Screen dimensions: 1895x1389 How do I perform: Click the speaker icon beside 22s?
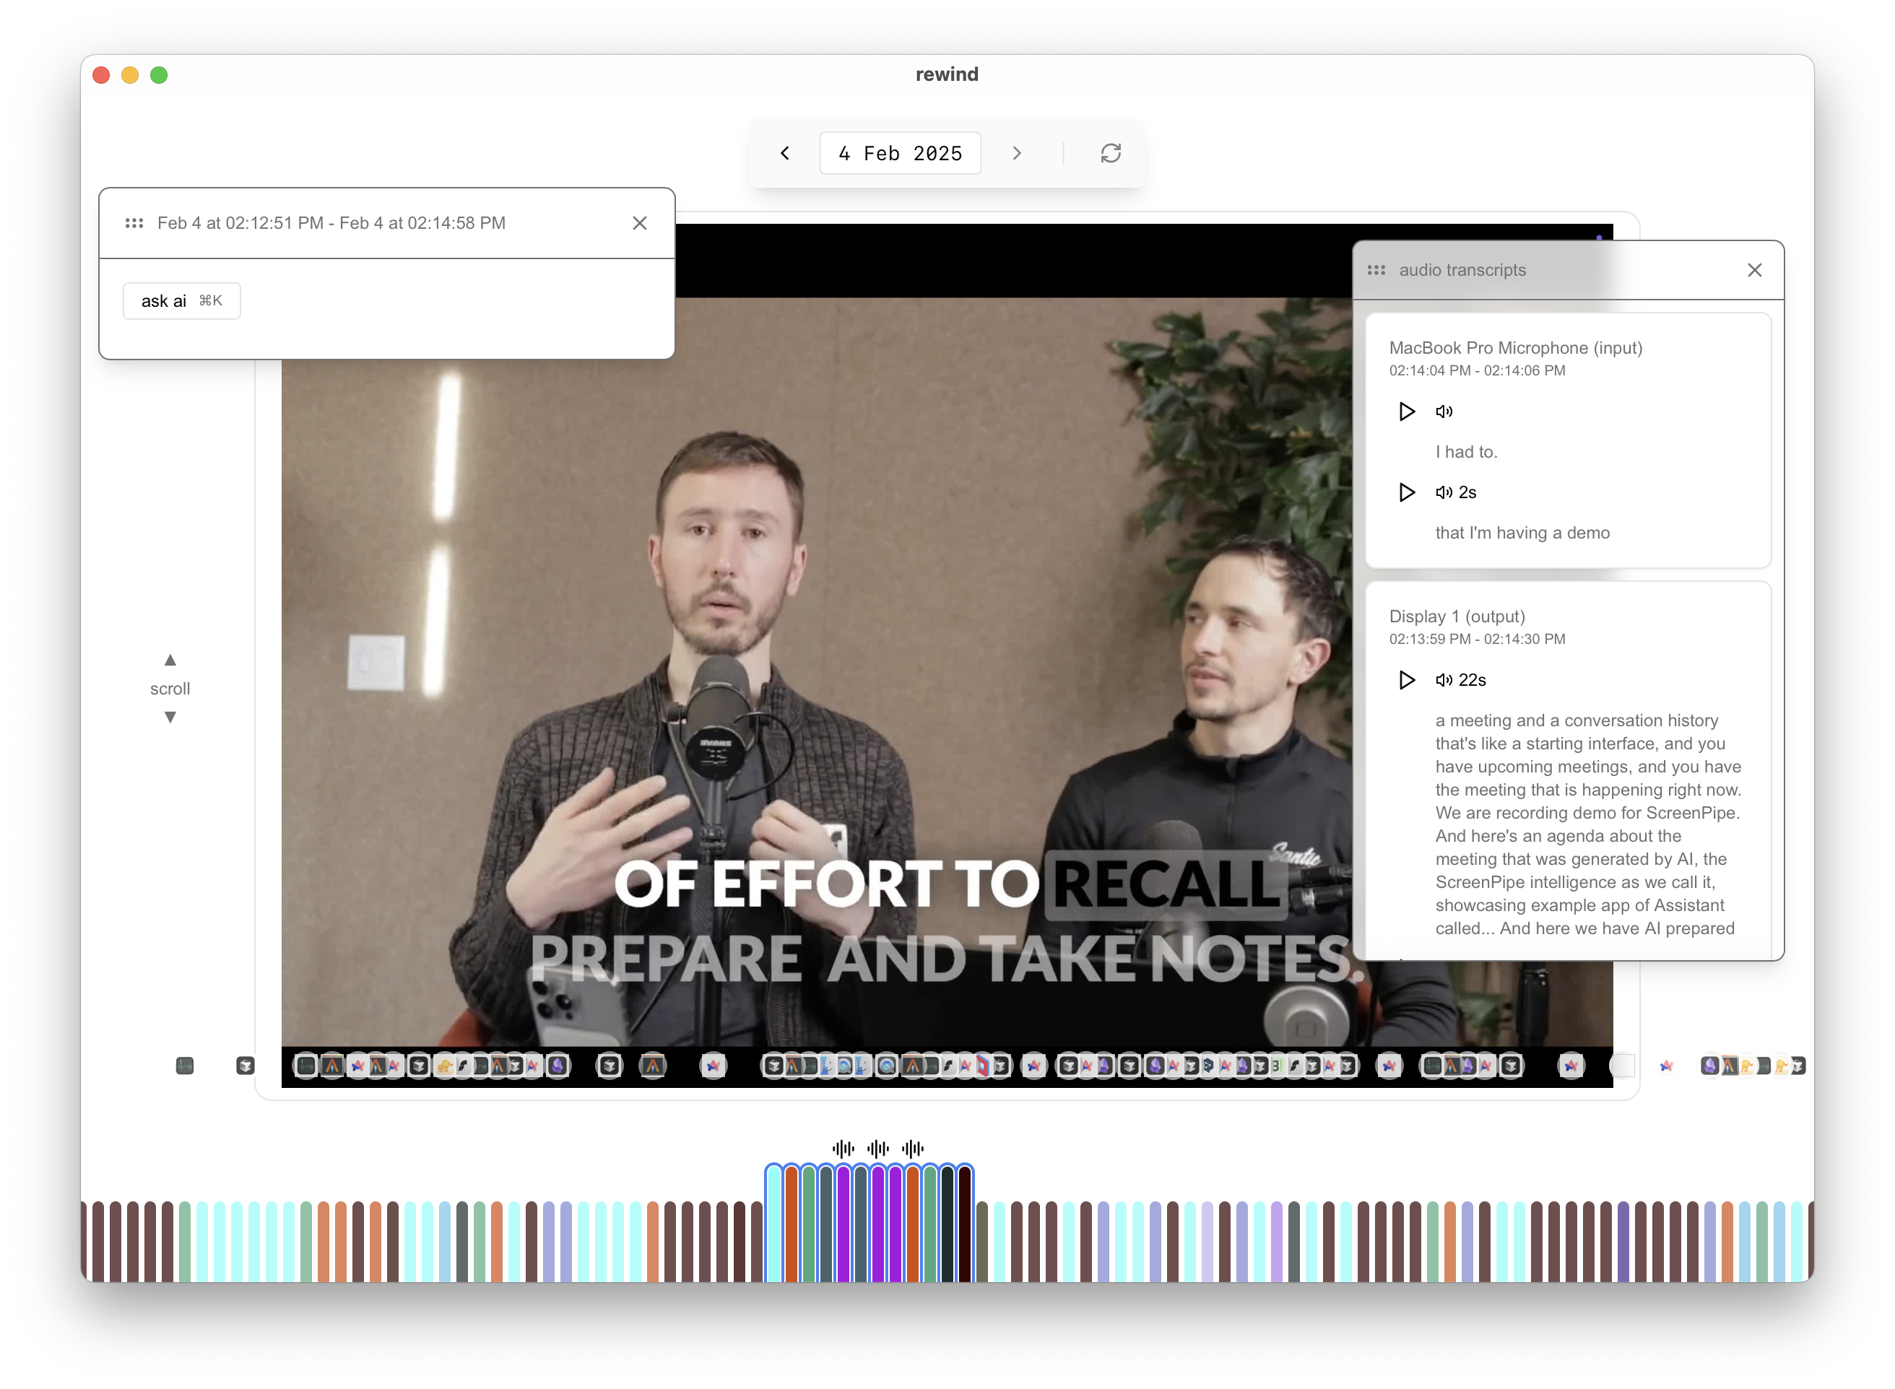click(1444, 679)
